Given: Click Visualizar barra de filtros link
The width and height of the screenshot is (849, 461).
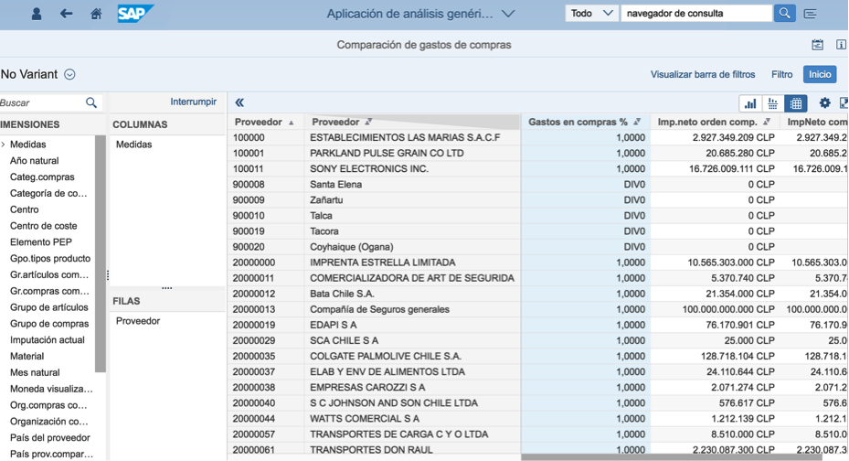Looking at the screenshot, I should (702, 74).
